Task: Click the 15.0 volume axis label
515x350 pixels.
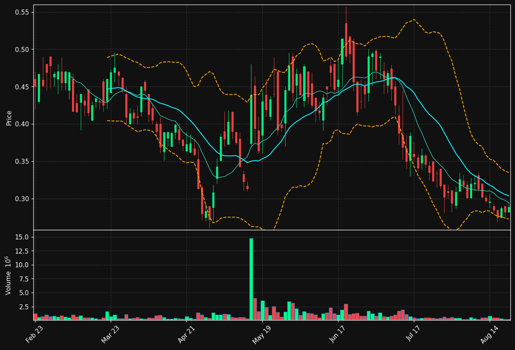Action: click(x=22, y=237)
